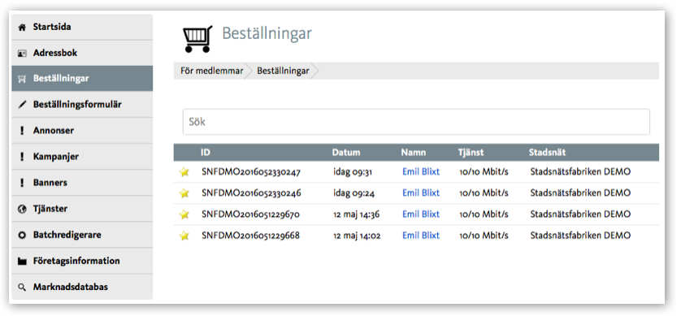The height and width of the screenshot is (316, 681).
Task: Click the gear icon beside Batchredigerare
Action: 22,236
